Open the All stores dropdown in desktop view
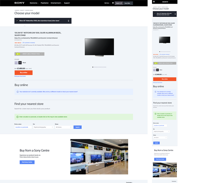 tap(64, 127)
